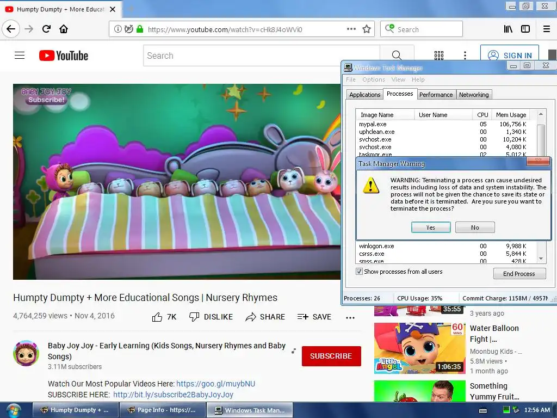Show site information icon in address bar

(117, 29)
